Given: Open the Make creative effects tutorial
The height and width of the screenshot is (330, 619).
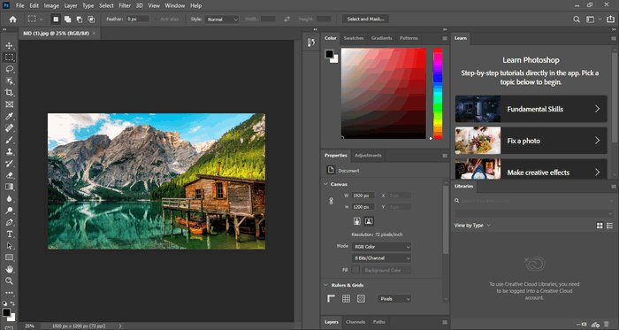Looking at the screenshot, I should click(x=531, y=169).
